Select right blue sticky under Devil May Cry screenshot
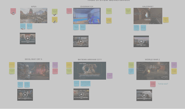185x109 pixels. [x=27, y=85]
